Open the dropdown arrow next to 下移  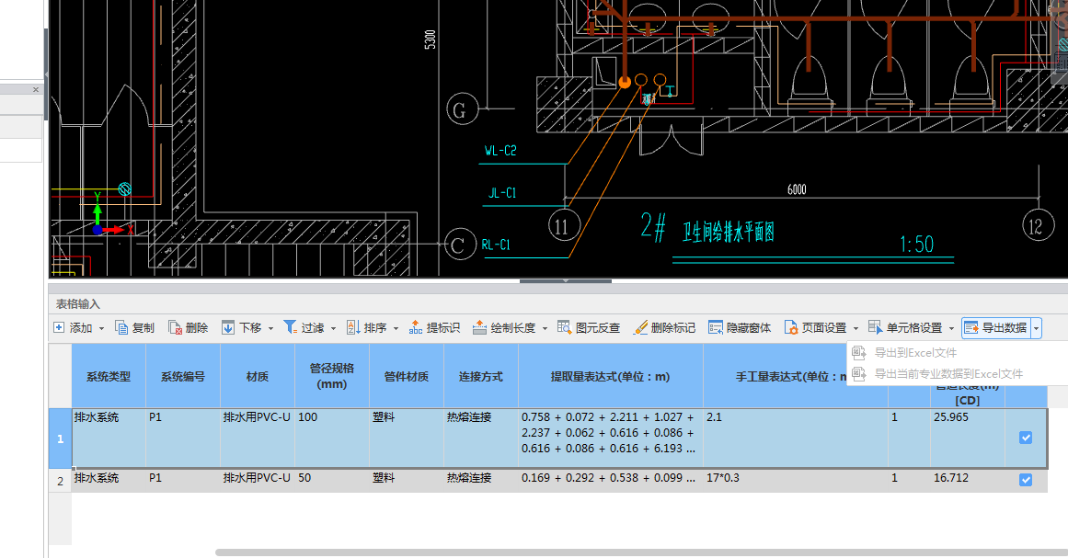pos(270,329)
